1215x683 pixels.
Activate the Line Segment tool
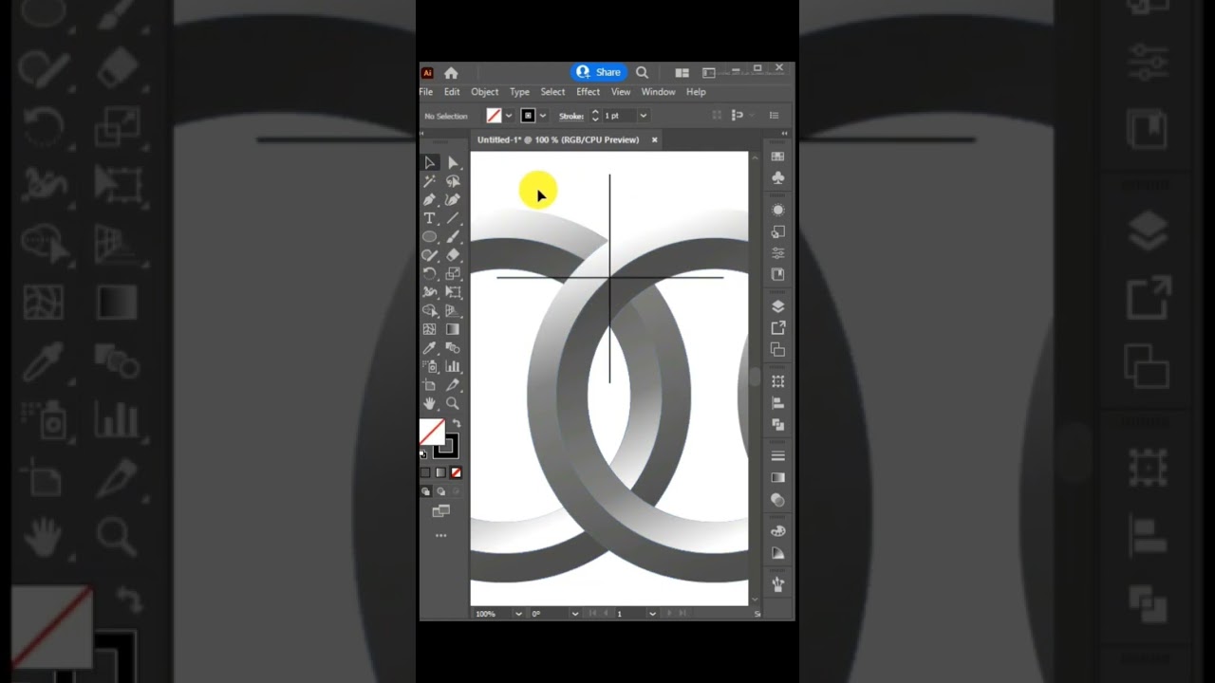pos(453,218)
